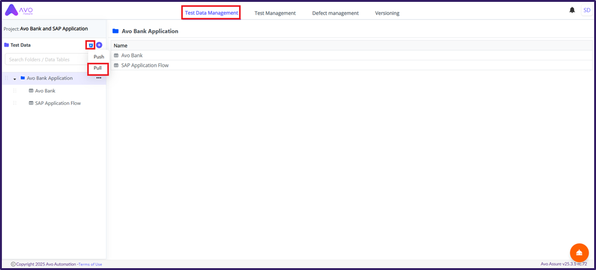The image size is (596, 270).
Task: Select Push from the dropdown menu
Action: point(99,56)
